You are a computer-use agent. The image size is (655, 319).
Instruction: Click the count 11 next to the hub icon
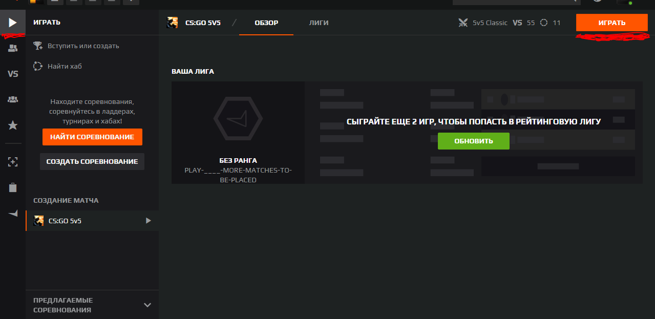pos(557,23)
